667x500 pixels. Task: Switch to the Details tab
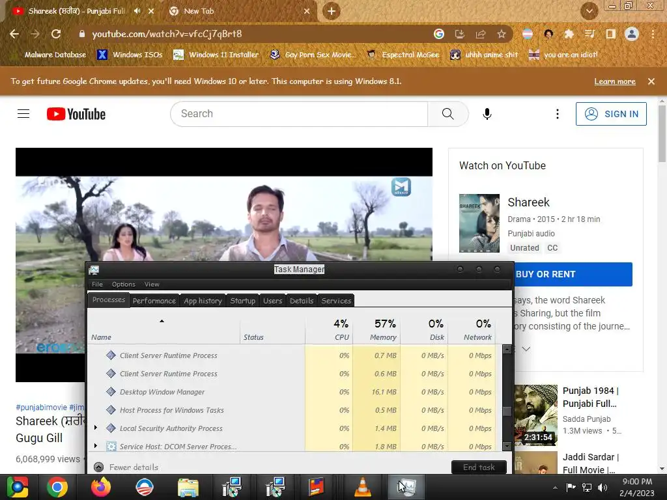(302, 301)
